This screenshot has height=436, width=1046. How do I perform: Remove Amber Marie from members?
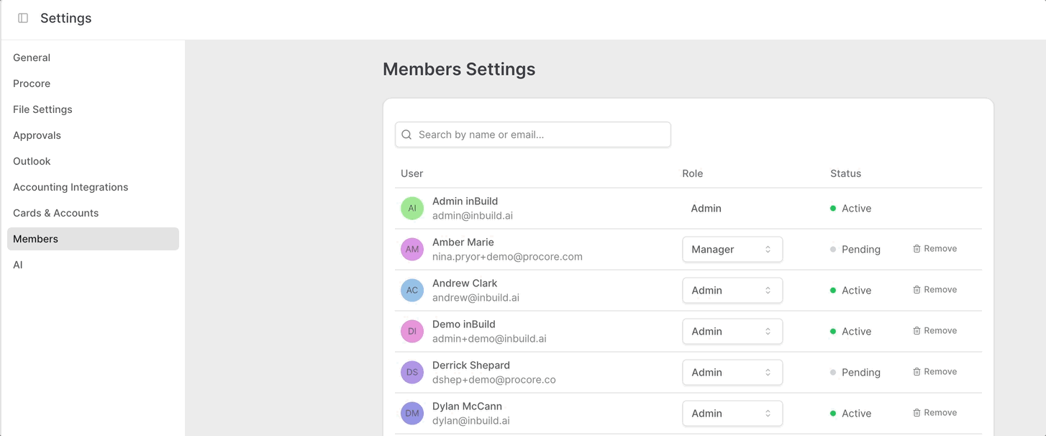(935, 249)
